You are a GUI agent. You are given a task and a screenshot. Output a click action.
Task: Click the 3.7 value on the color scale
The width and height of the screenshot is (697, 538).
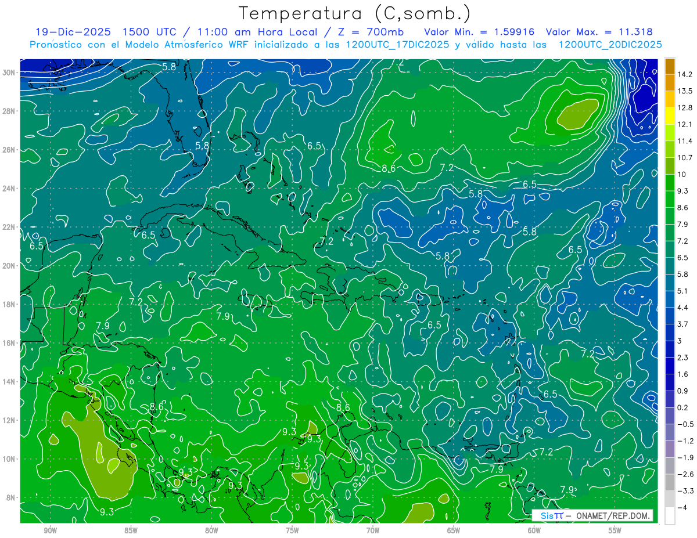click(x=684, y=324)
